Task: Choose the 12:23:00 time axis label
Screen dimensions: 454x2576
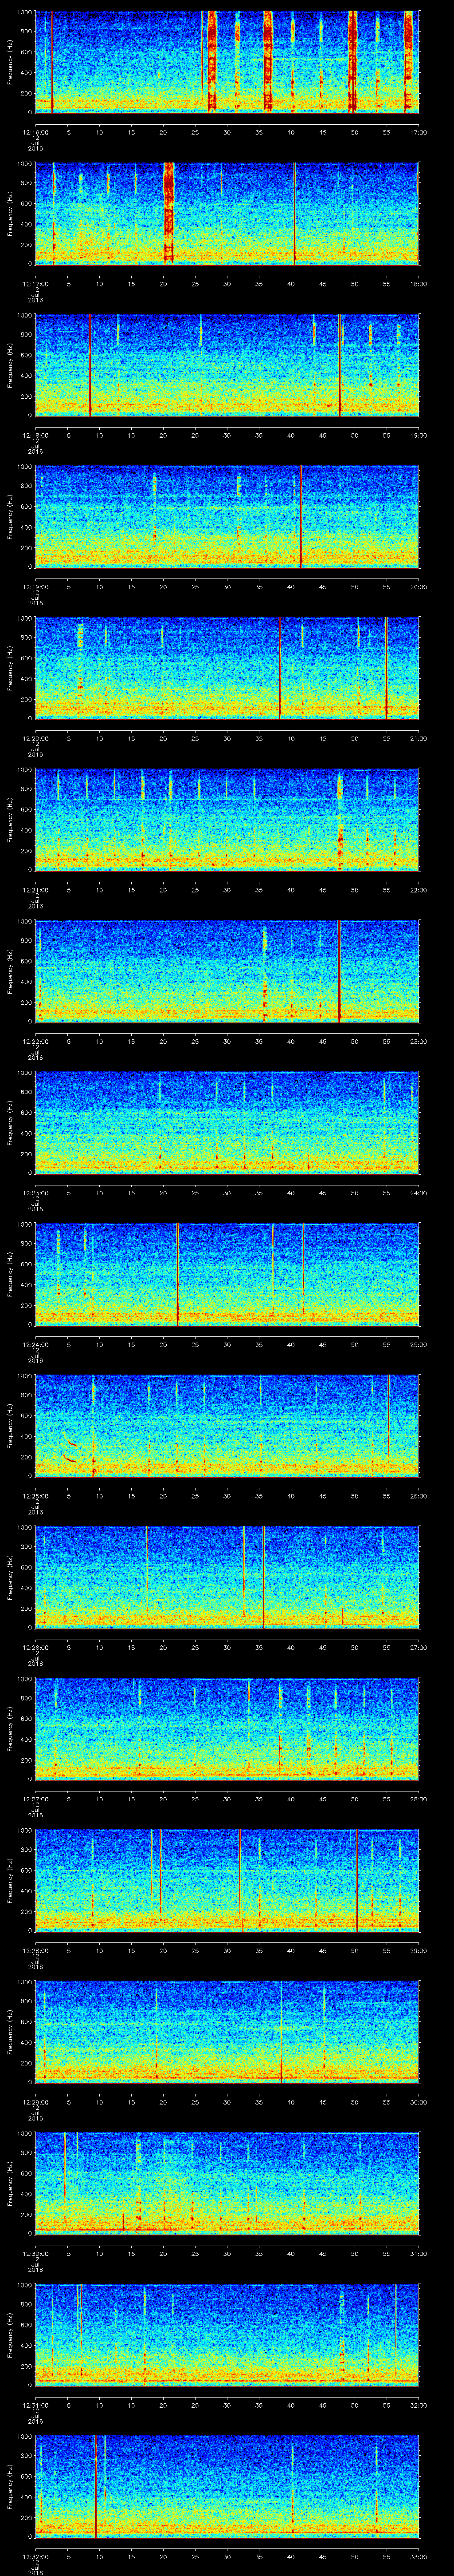Action: pos(36,1193)
